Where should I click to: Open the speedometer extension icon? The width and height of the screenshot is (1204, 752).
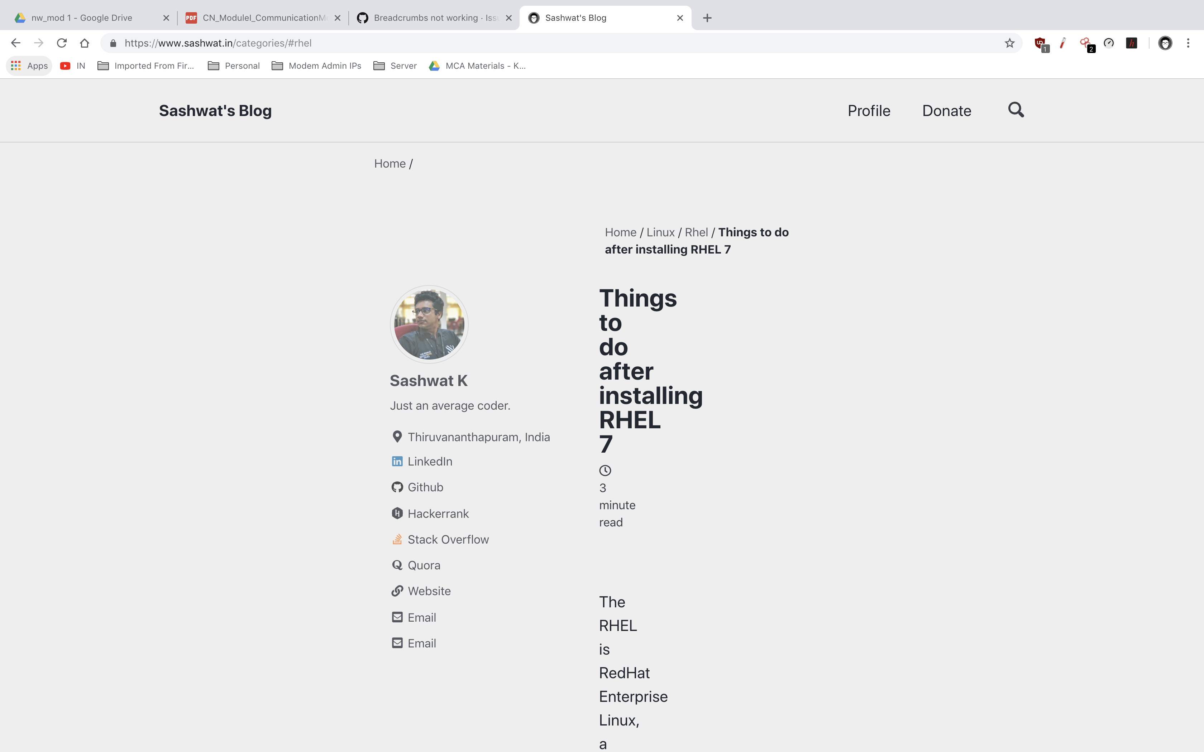(1108, 43)
